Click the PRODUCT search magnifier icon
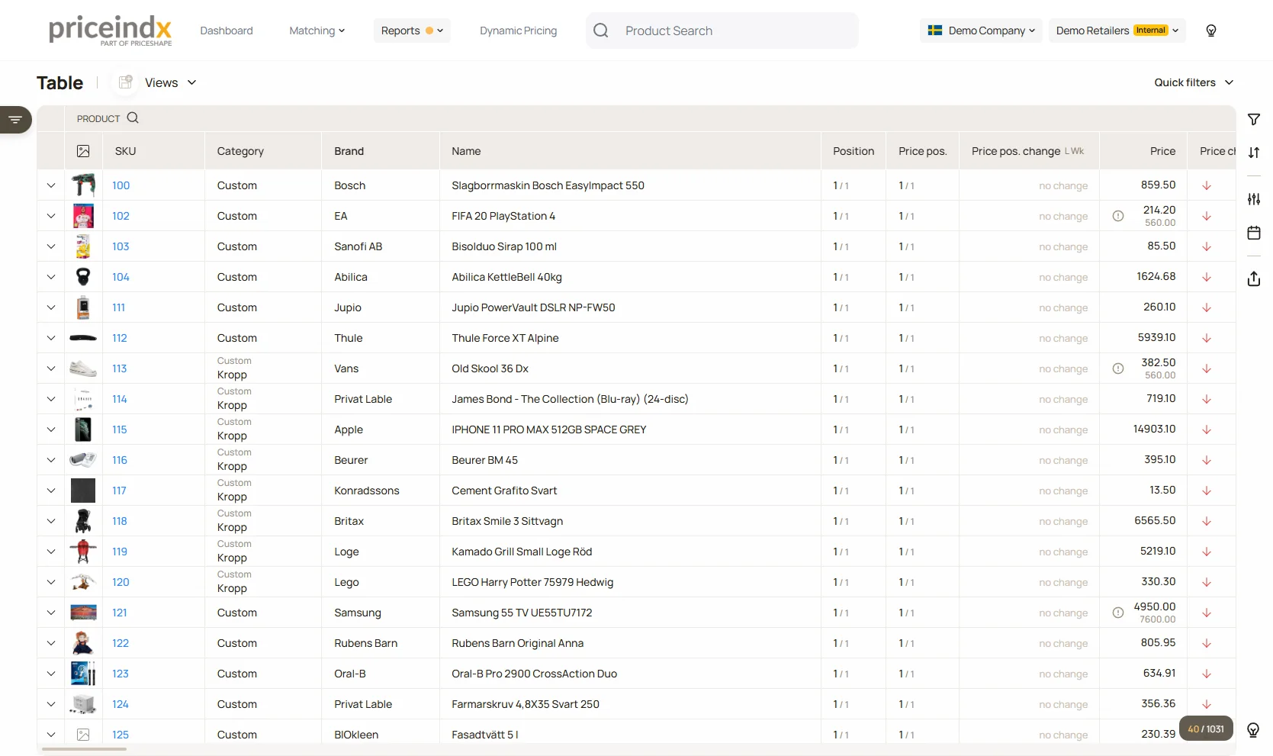This screenshot has width=1273, height=756. [133, 117]
